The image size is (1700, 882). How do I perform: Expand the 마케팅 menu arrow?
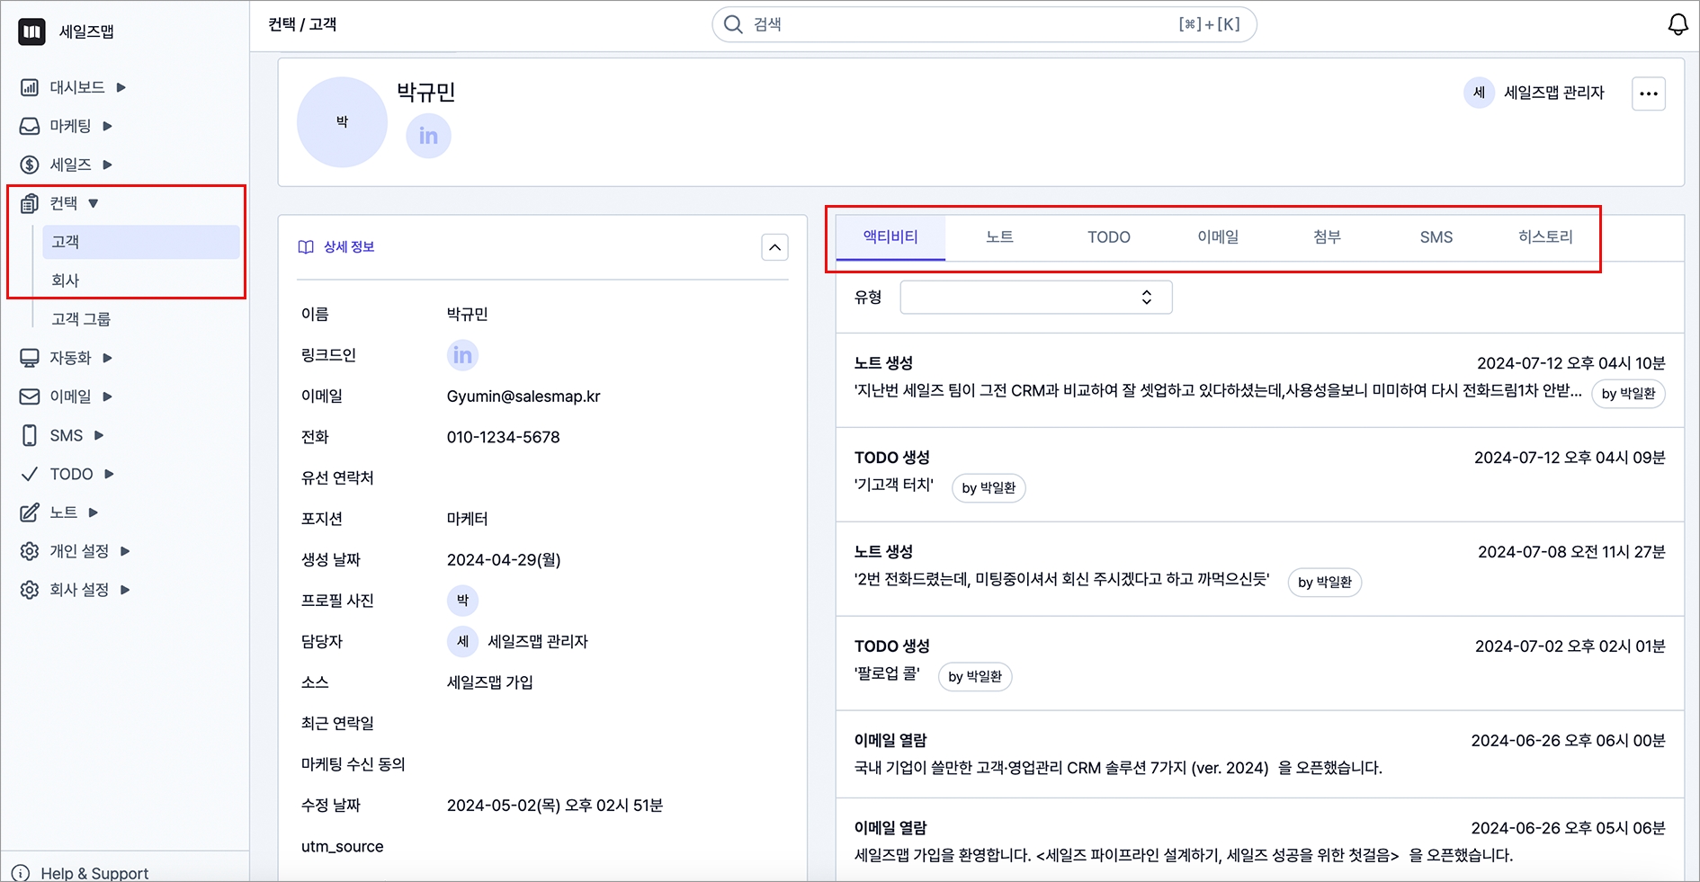coord(107,126)
